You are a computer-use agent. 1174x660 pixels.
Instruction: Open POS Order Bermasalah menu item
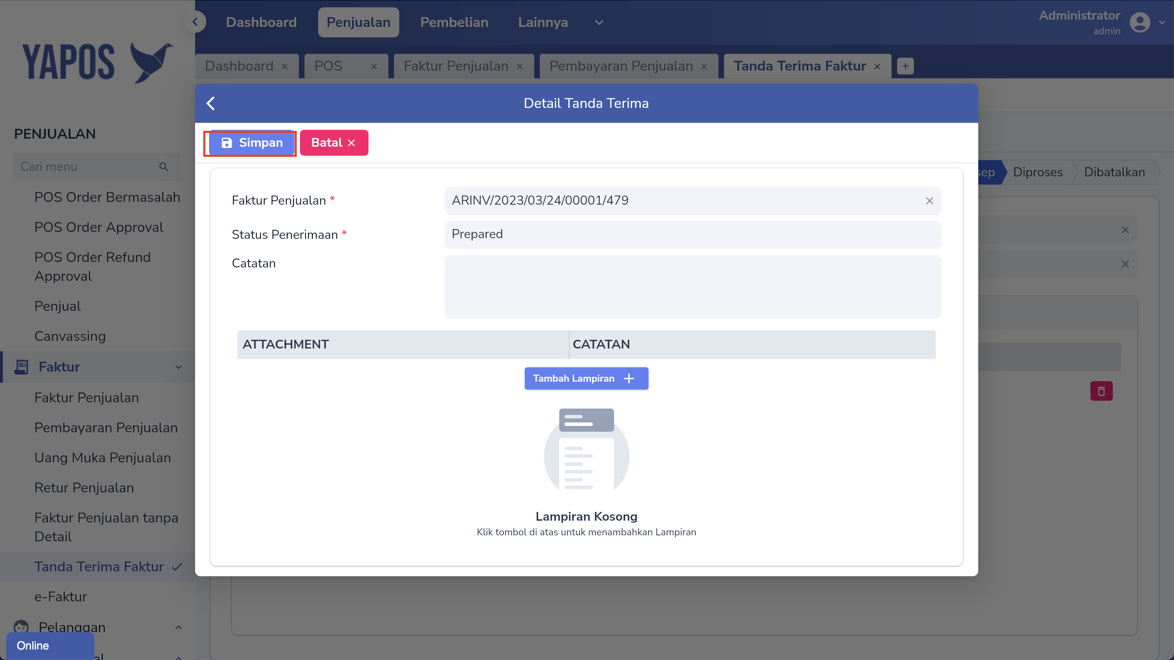point(107,197)
